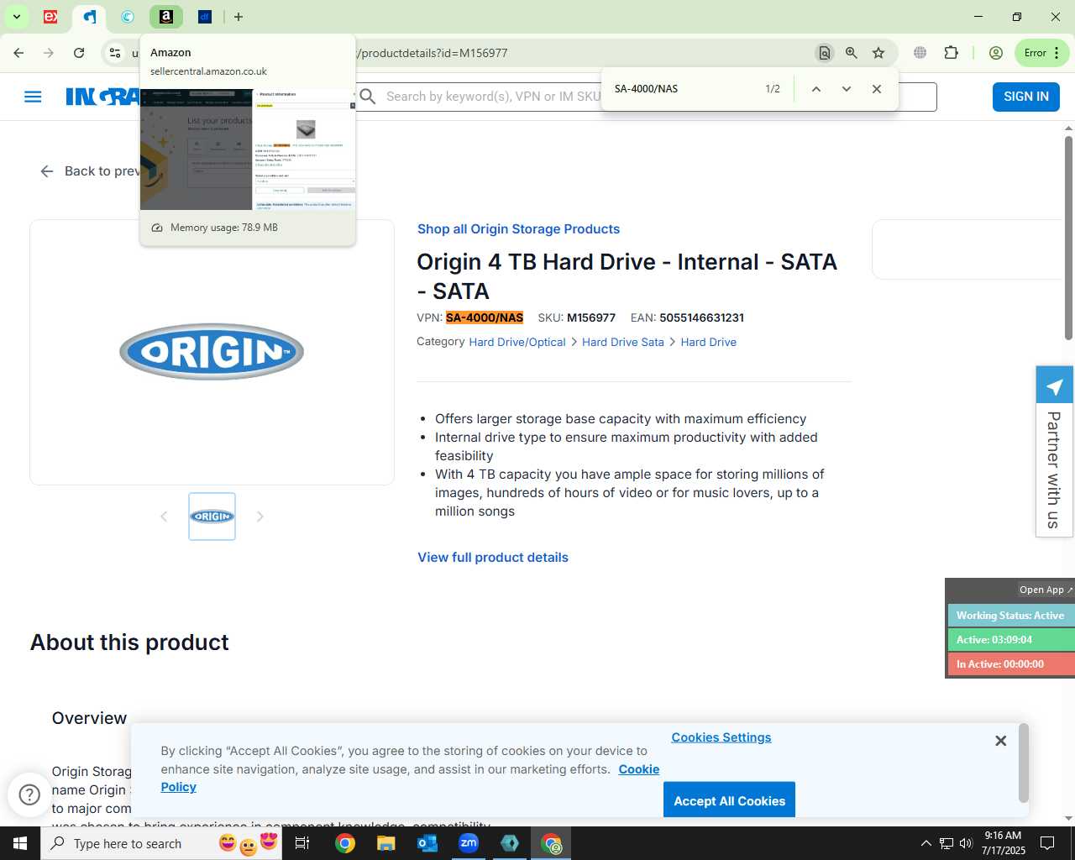Click the find-in-page icon in address bar
The height and width of the screenshot is (860, 1075).
(825, 53)
